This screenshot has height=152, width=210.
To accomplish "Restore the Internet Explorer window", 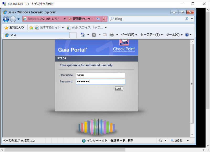I will pyautogui.click(x=182, y=12).
